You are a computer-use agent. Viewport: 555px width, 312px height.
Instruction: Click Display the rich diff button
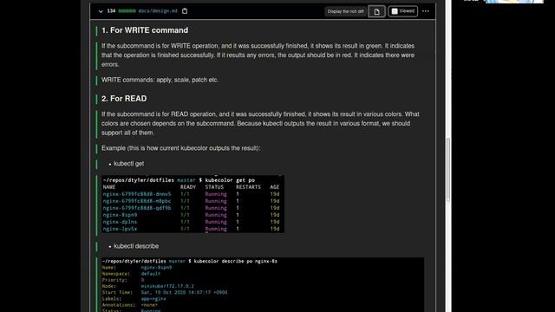tap(345, 11)
